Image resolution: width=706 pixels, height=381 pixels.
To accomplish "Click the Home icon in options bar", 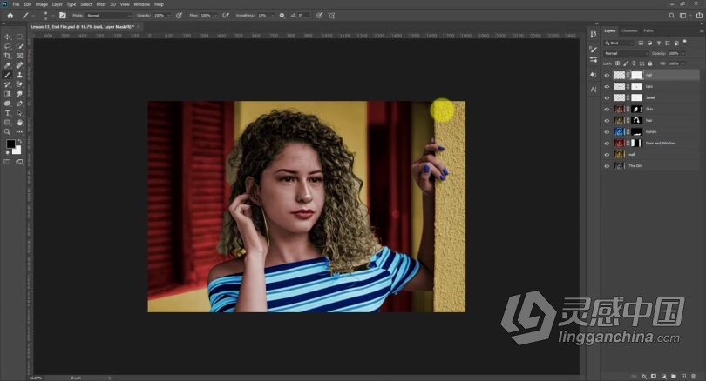I will [x=10, y=16].
